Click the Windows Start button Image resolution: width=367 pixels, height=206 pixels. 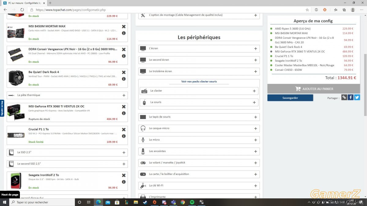click(5, 202)
